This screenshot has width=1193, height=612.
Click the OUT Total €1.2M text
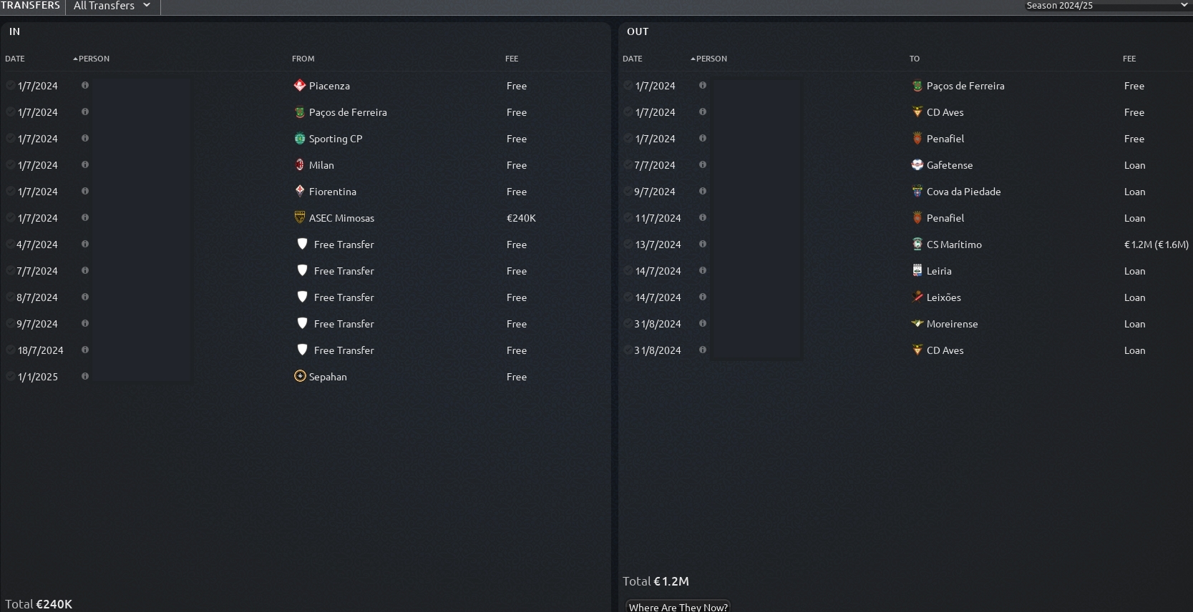(656, 581)
